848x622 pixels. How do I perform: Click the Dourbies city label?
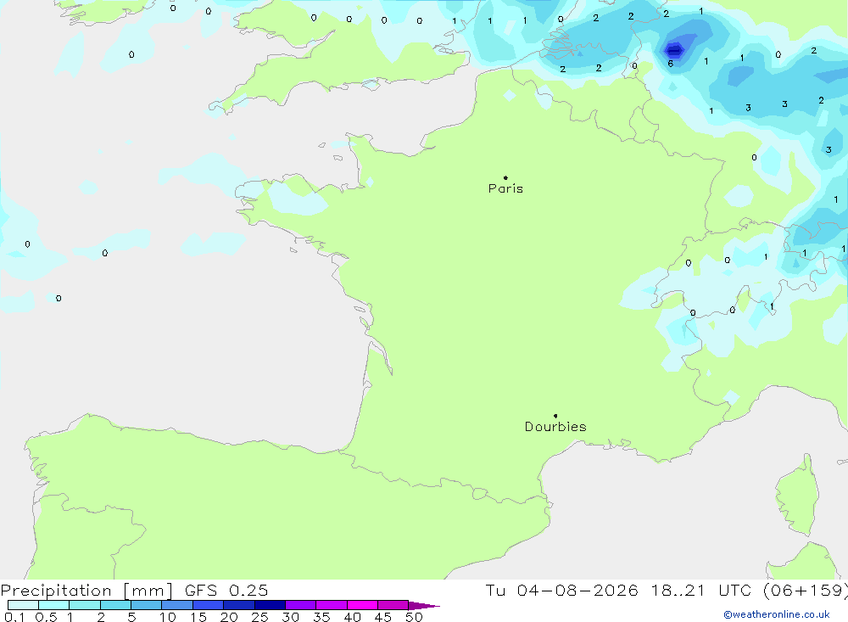pos(555,427)
